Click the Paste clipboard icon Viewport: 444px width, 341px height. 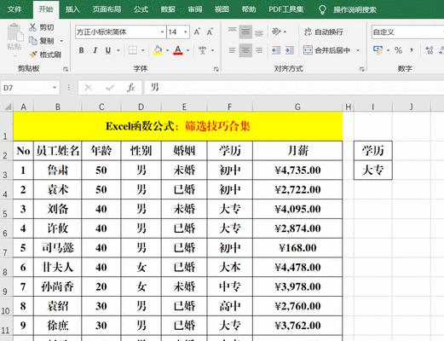pos(14,32)
